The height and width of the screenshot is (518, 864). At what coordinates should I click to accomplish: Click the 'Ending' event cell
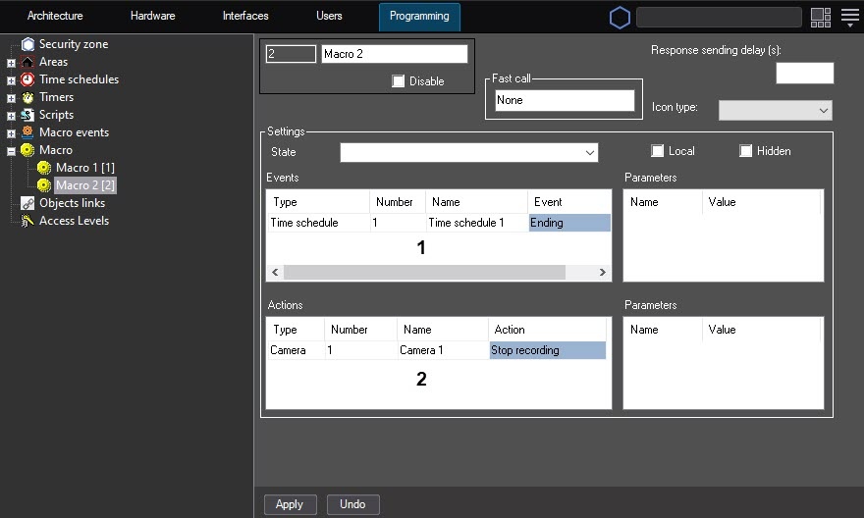point(569,223)
